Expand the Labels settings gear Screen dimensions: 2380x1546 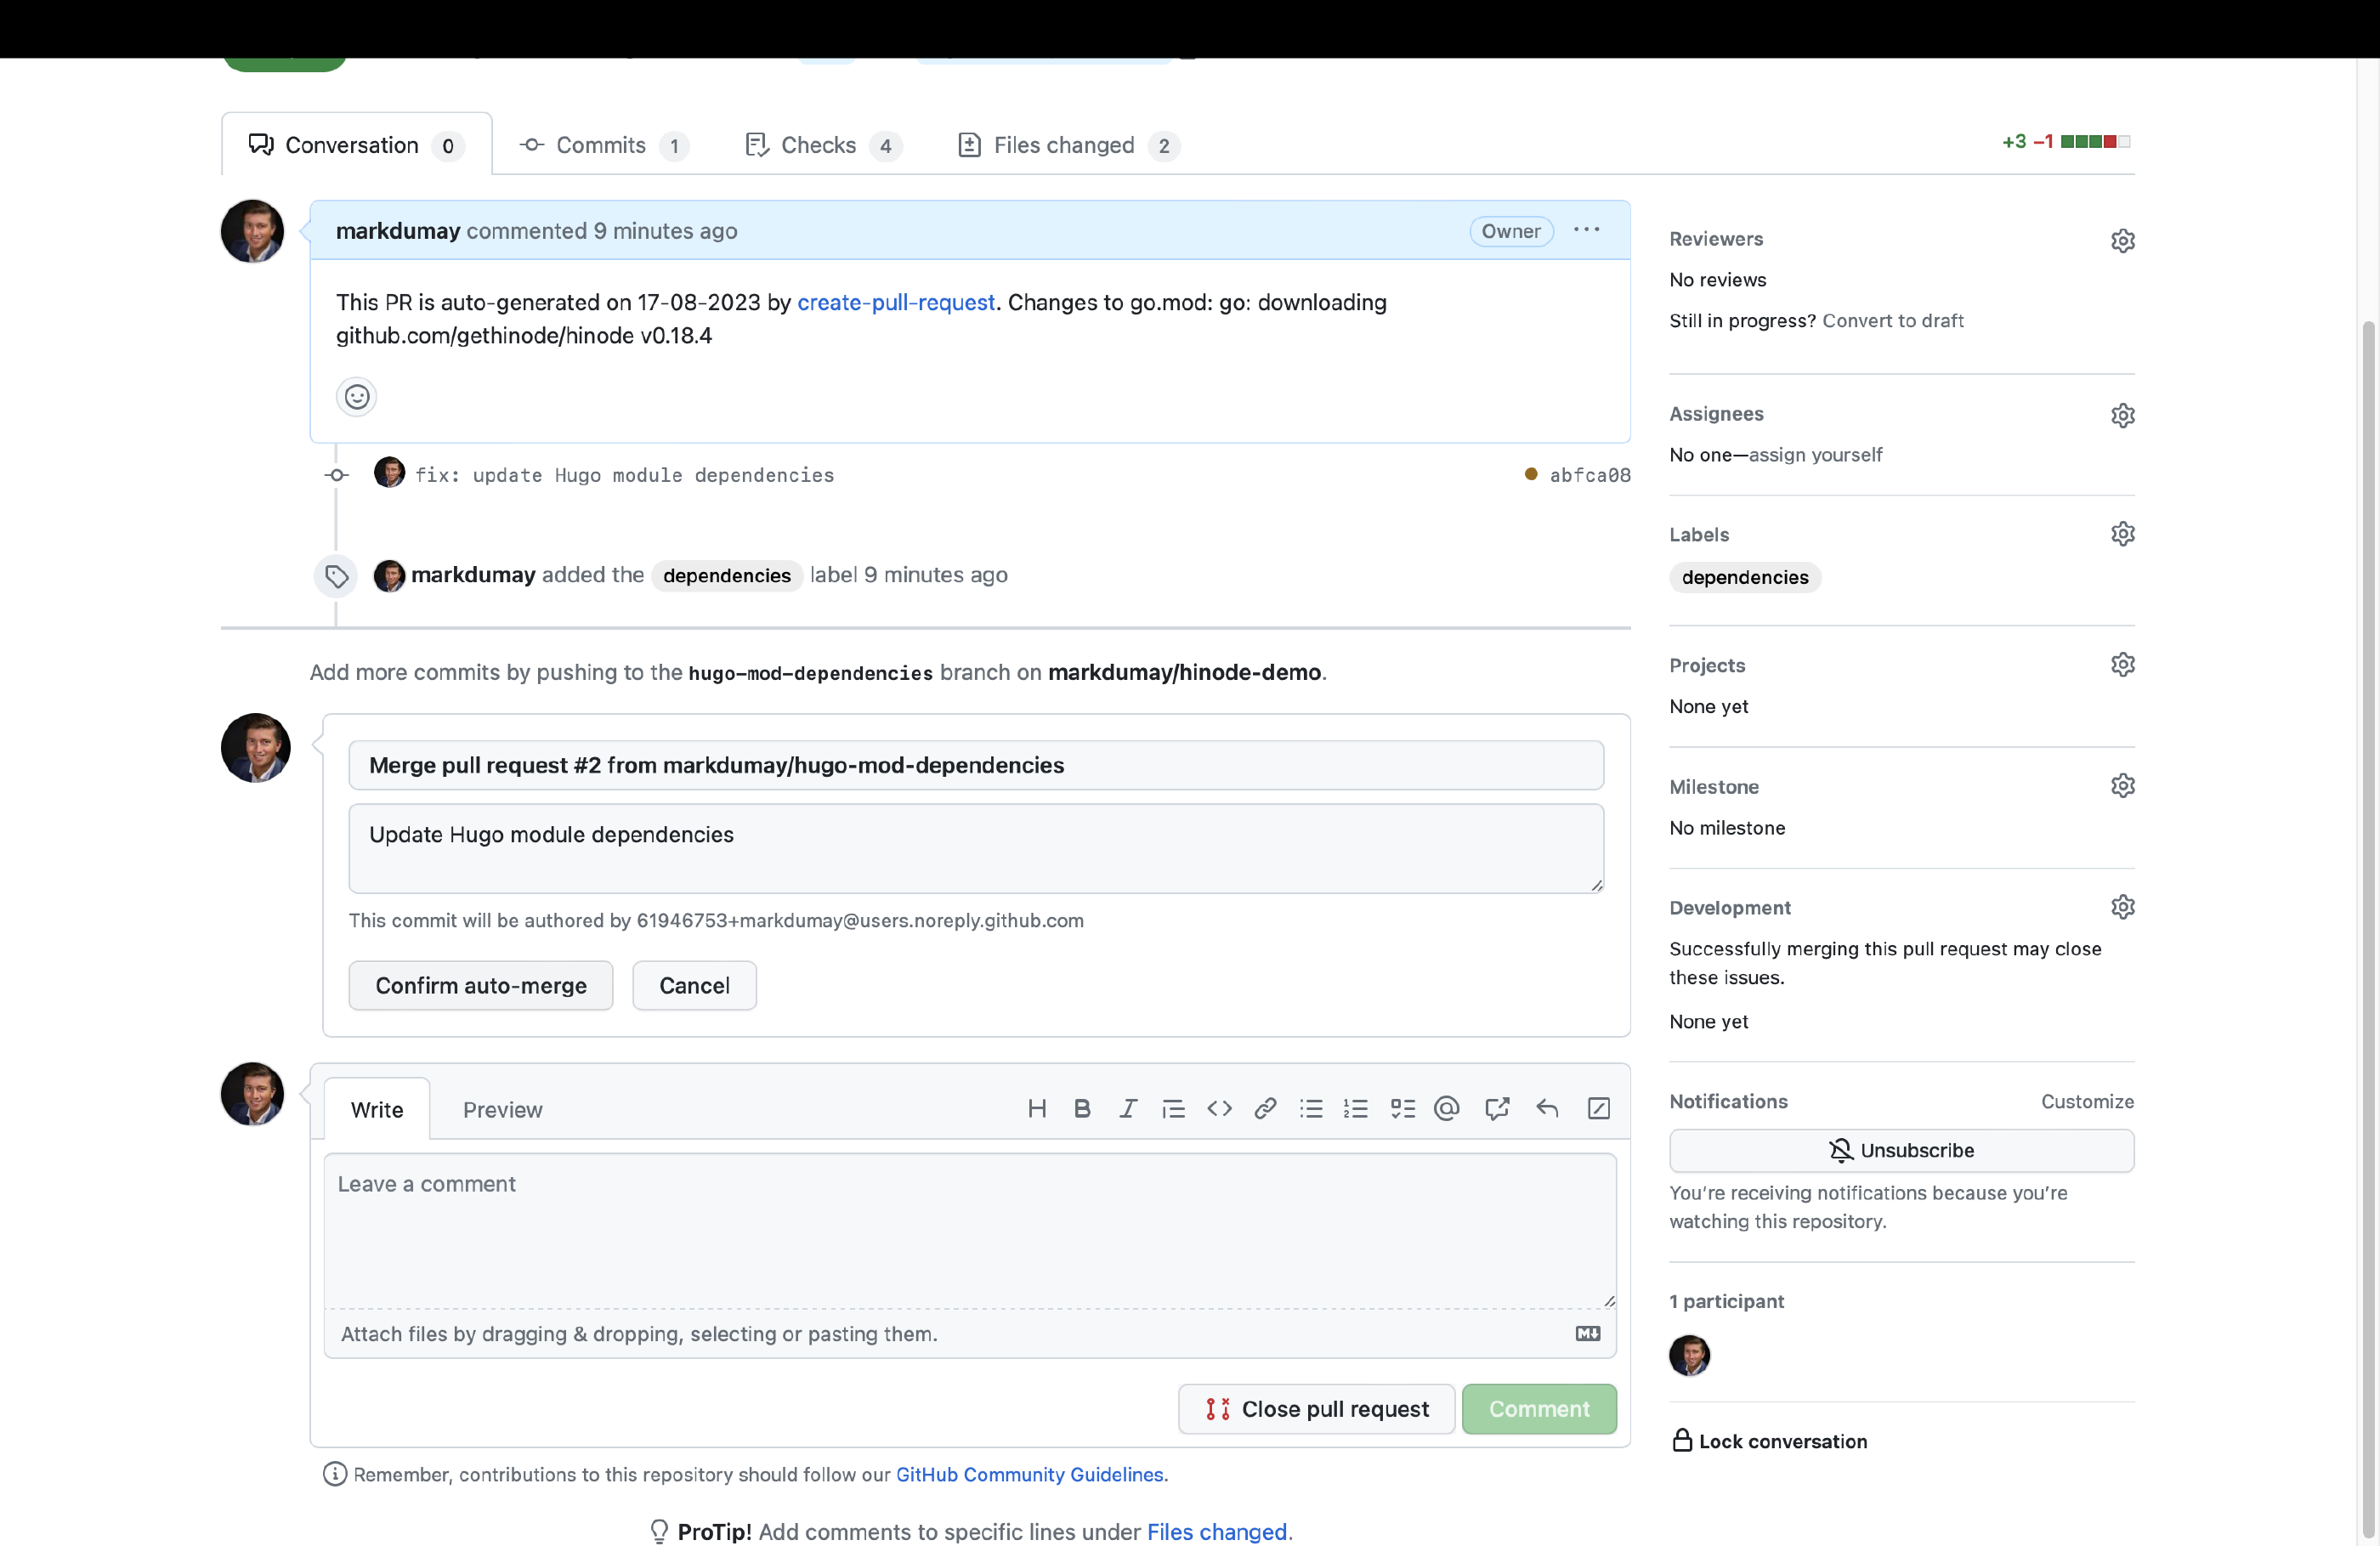click(2122, 533)
